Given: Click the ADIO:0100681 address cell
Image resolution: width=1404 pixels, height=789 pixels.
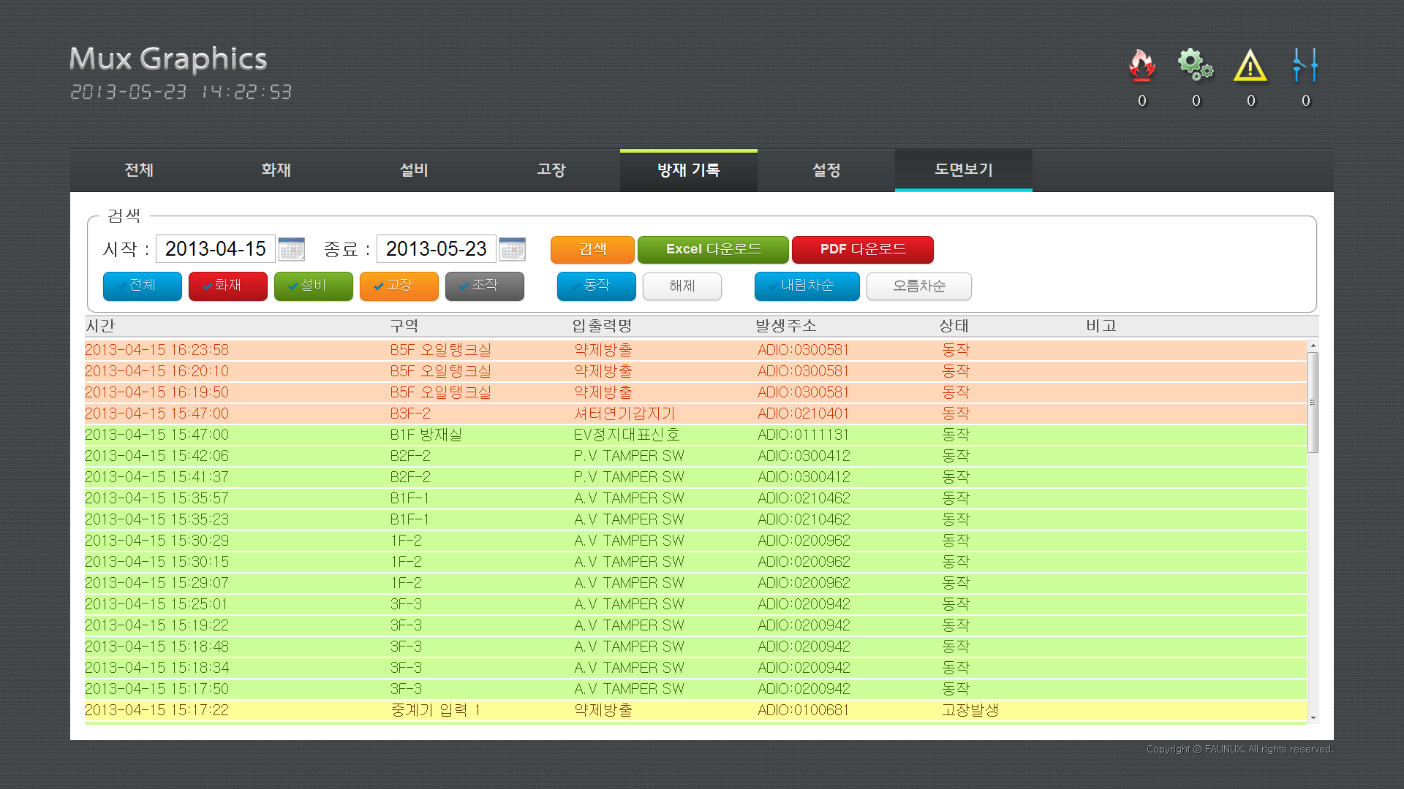Looking at the screenshot, I should [803, 710].
